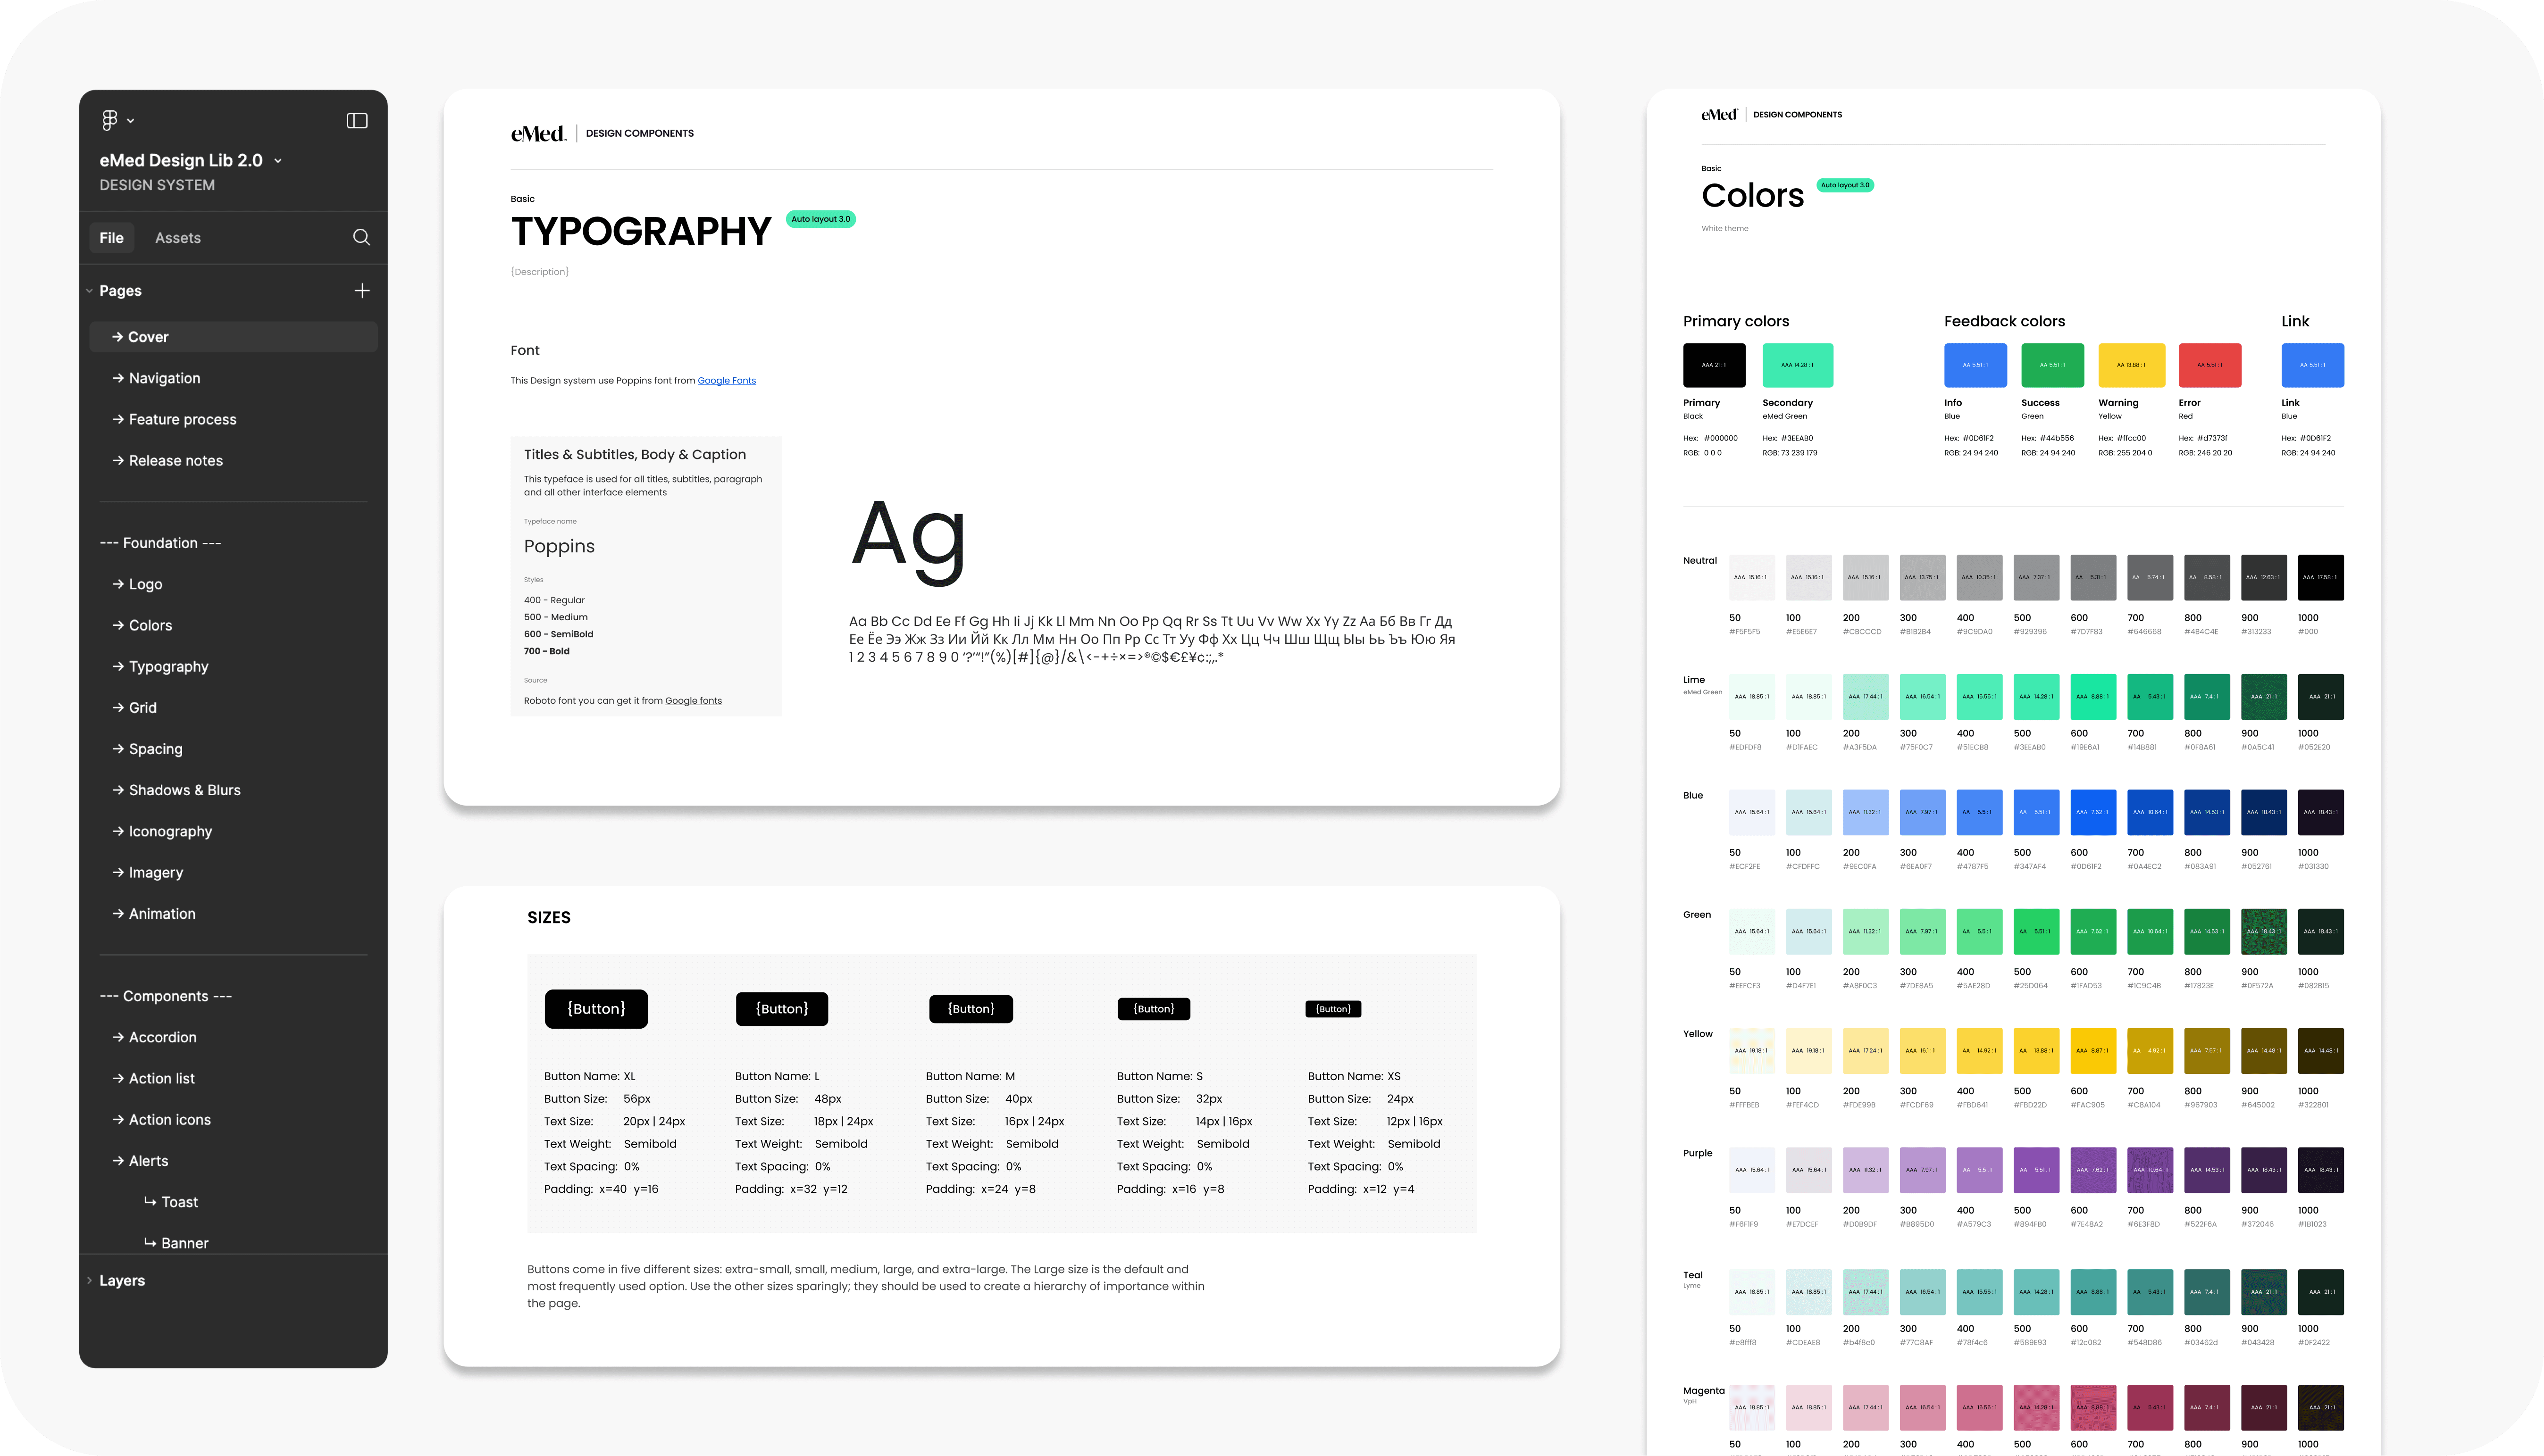Click the search magnifier icon
This screenshot has height=1456, width=2544.
pyautogui.click(x=361, y=237)
